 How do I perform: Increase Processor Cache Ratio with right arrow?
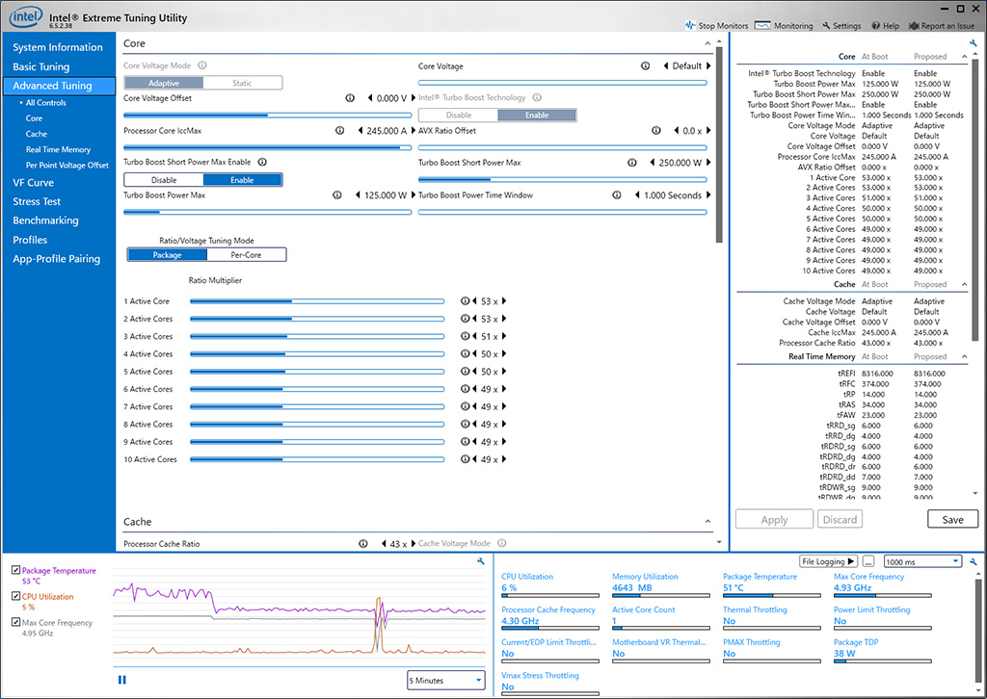pos(413,544)
